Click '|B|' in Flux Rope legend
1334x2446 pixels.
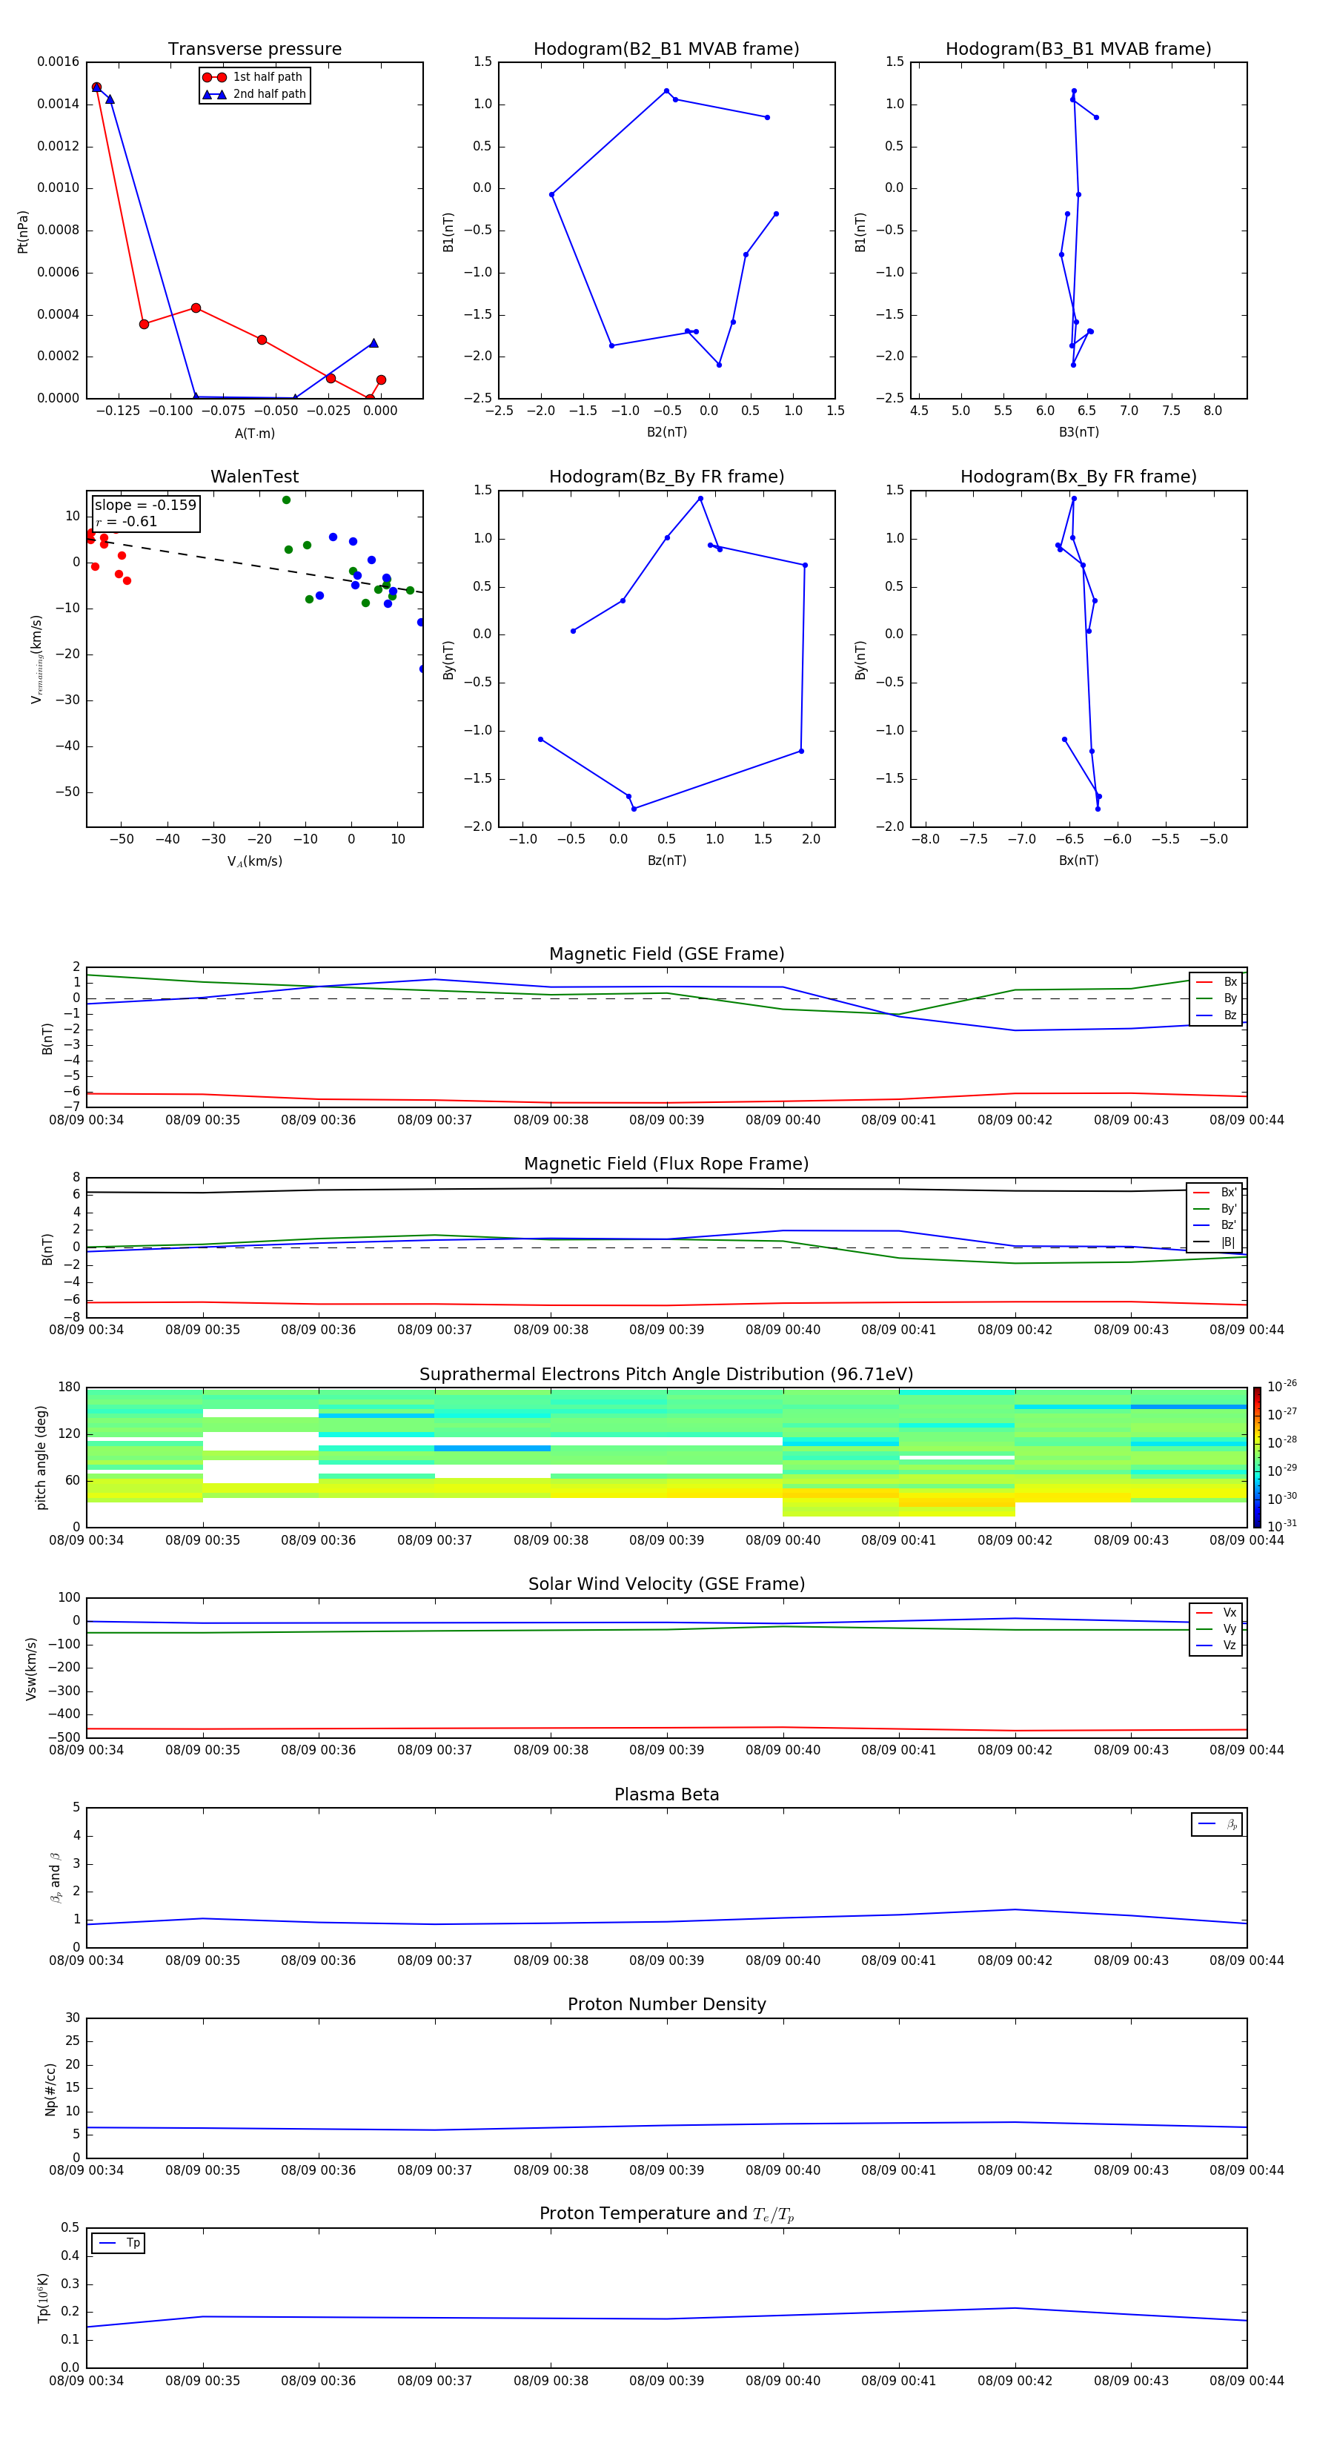pyautogui.click(x=1216, y=1243)
